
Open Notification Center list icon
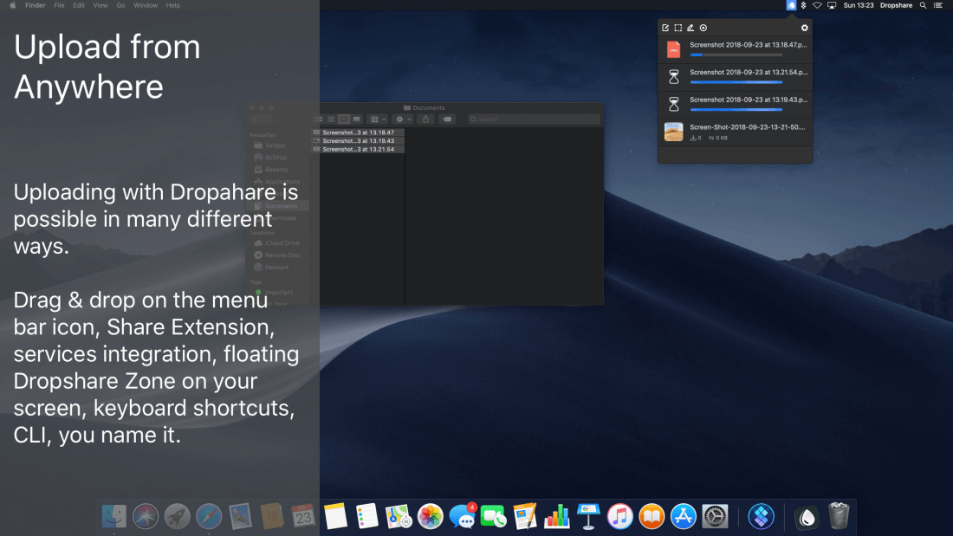click(x=937, y=5)
